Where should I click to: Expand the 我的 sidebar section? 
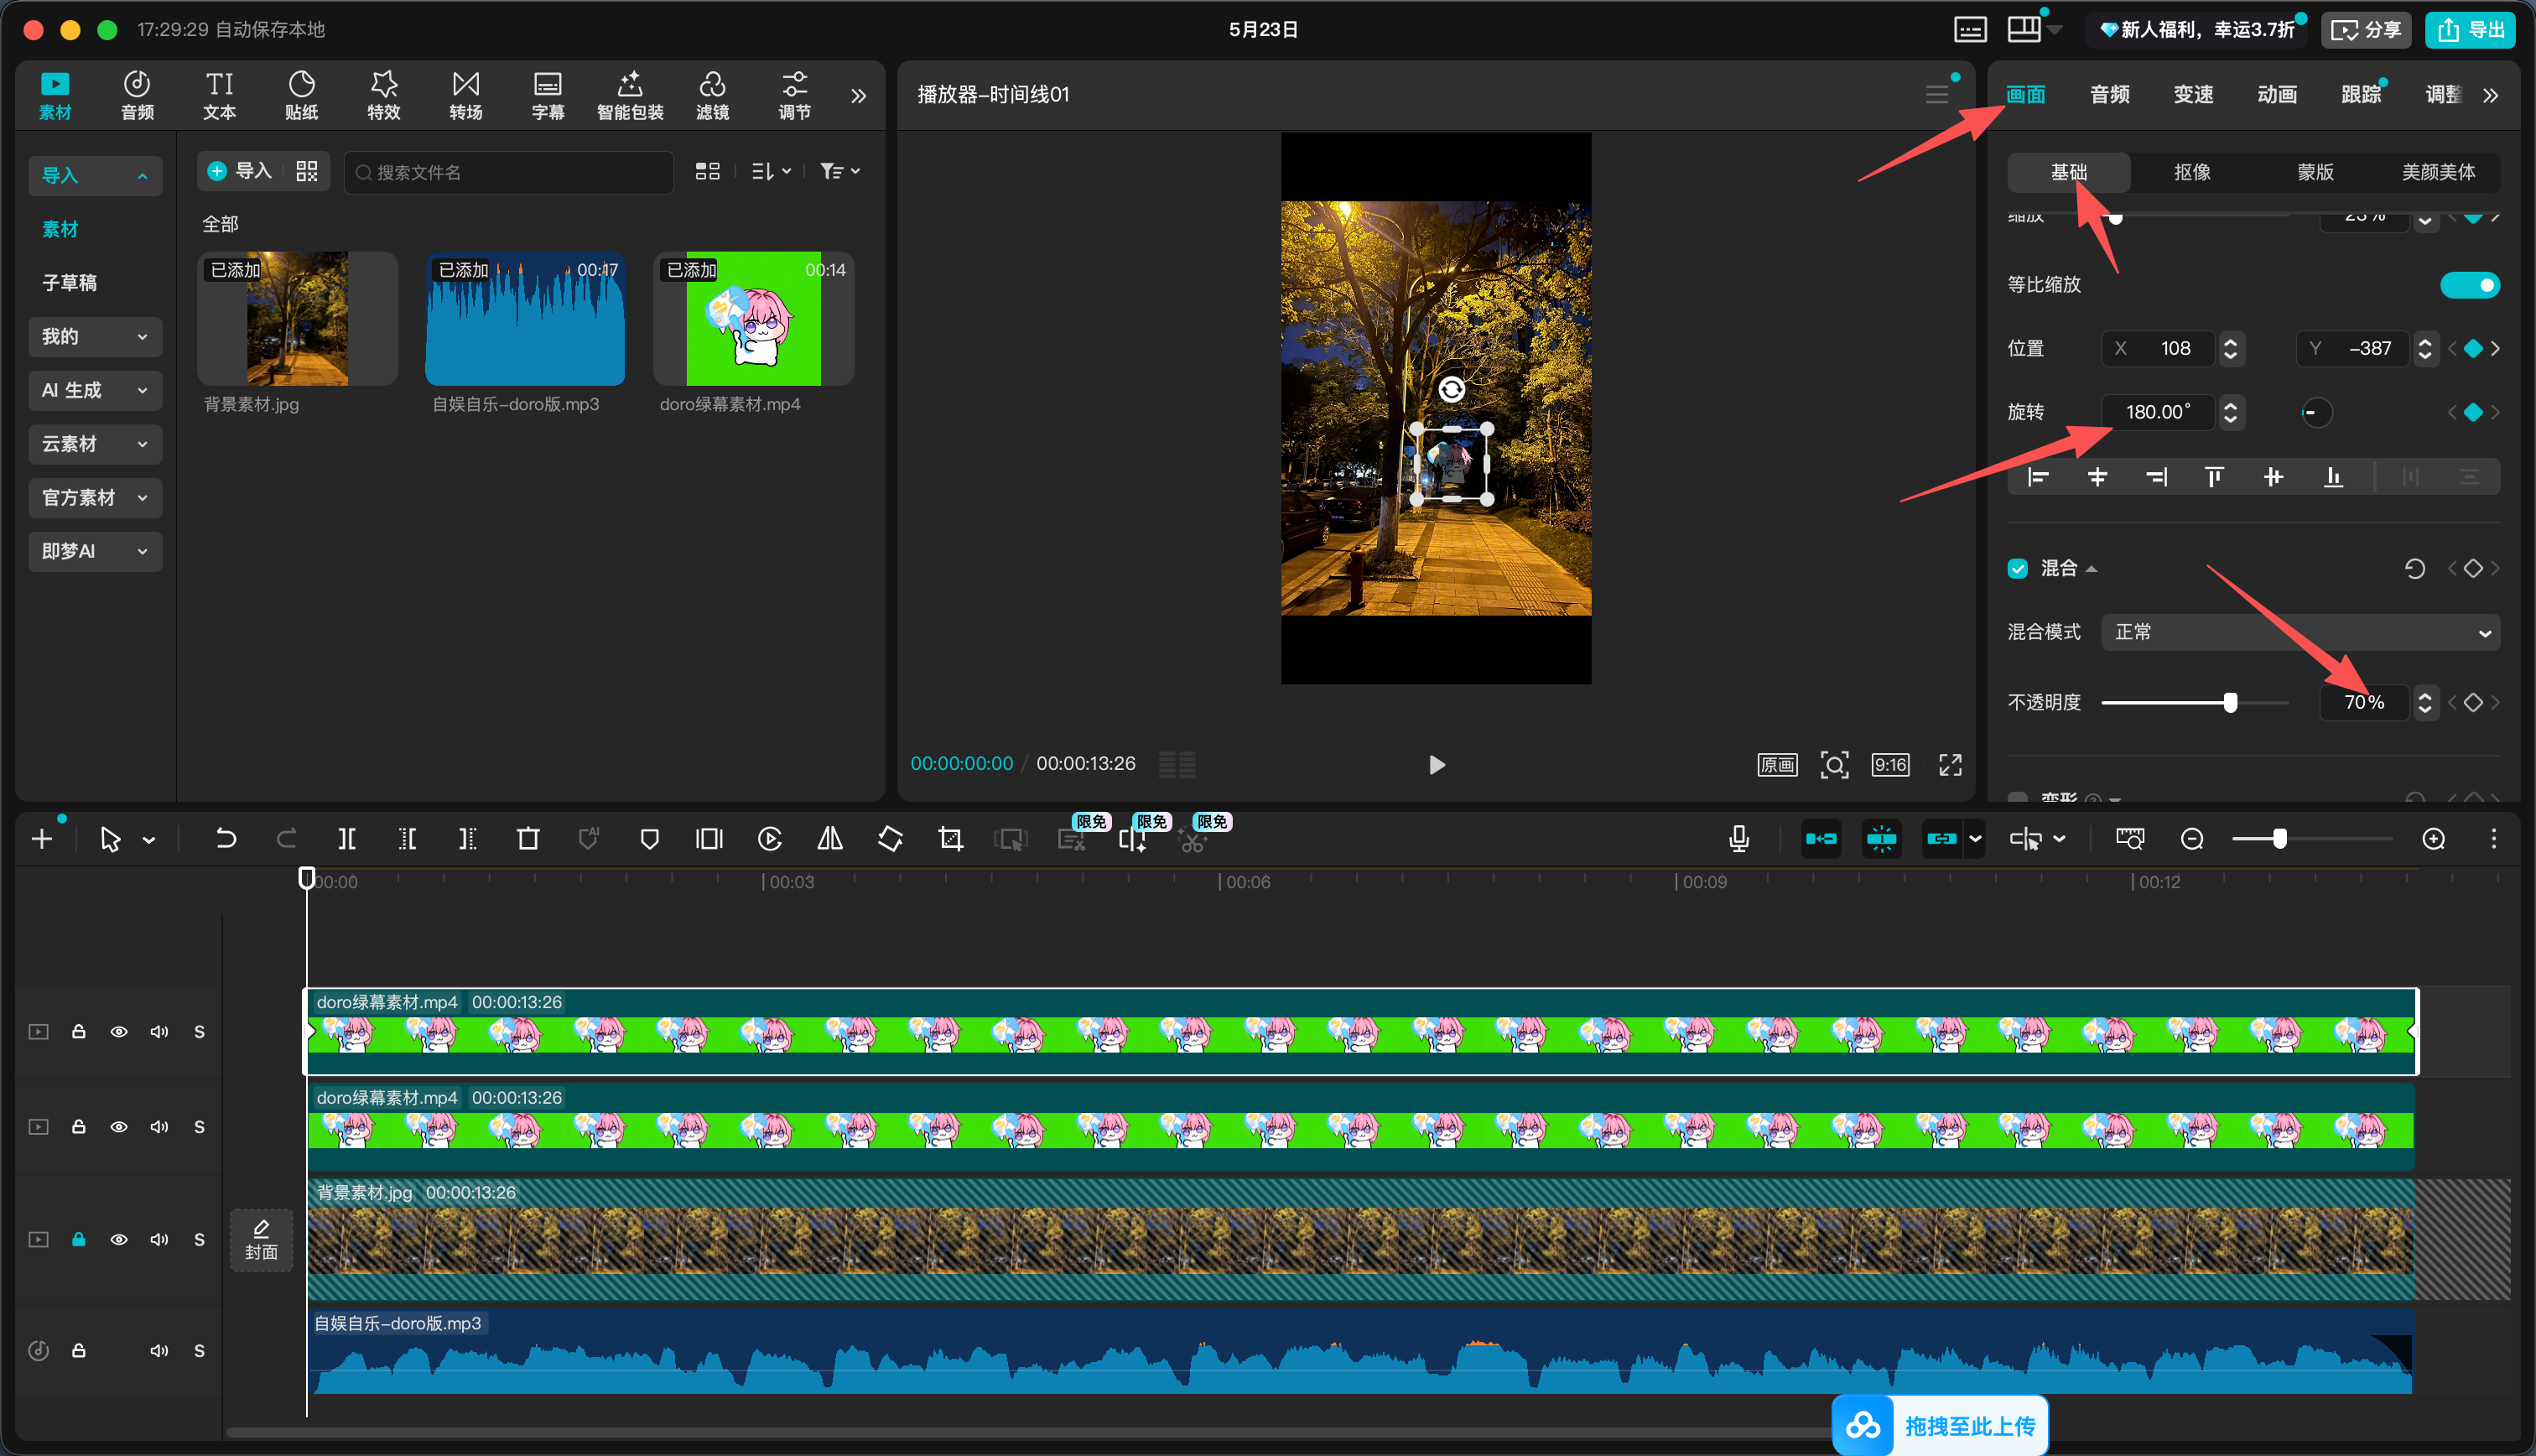(95, 337)
